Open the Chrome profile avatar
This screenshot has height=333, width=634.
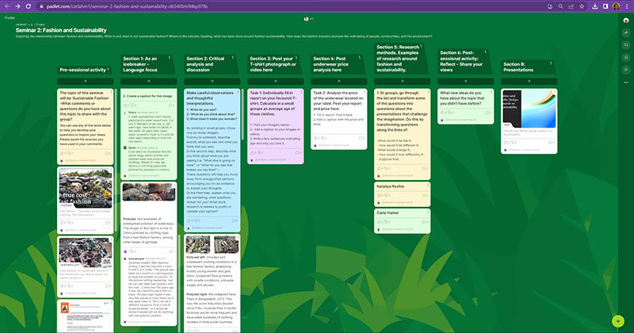click(x=616, y=6)
